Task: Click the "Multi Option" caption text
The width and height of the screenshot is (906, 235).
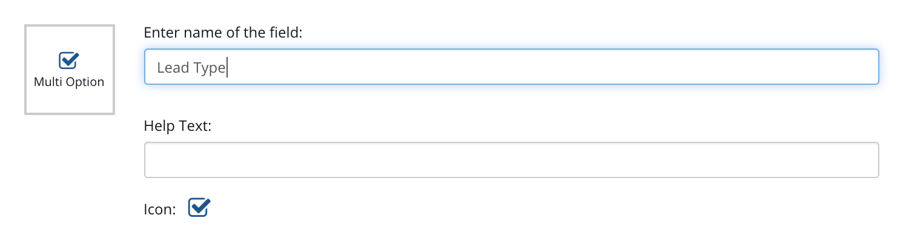Action: coord(69,82)
